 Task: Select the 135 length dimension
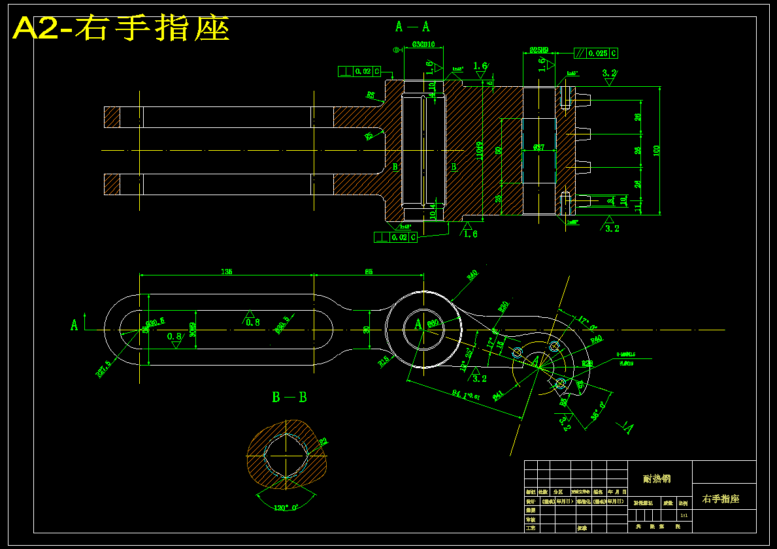(227, 272)
